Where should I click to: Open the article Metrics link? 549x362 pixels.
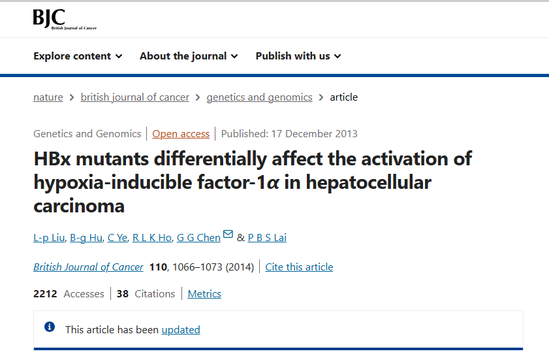204,293
